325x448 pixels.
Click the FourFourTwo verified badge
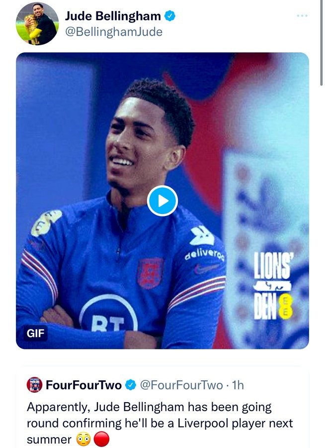tap(131, 385)
